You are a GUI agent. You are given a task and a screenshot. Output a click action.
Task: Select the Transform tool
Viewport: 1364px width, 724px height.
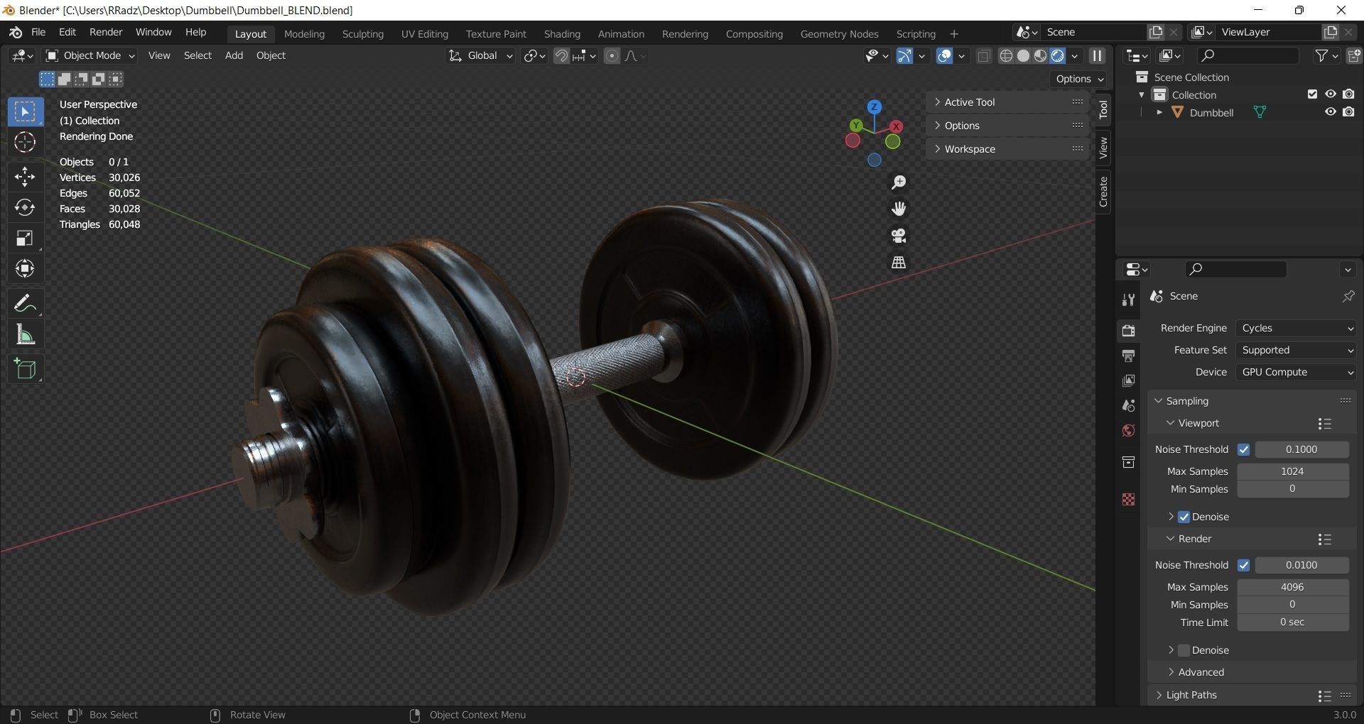point(26,268)
